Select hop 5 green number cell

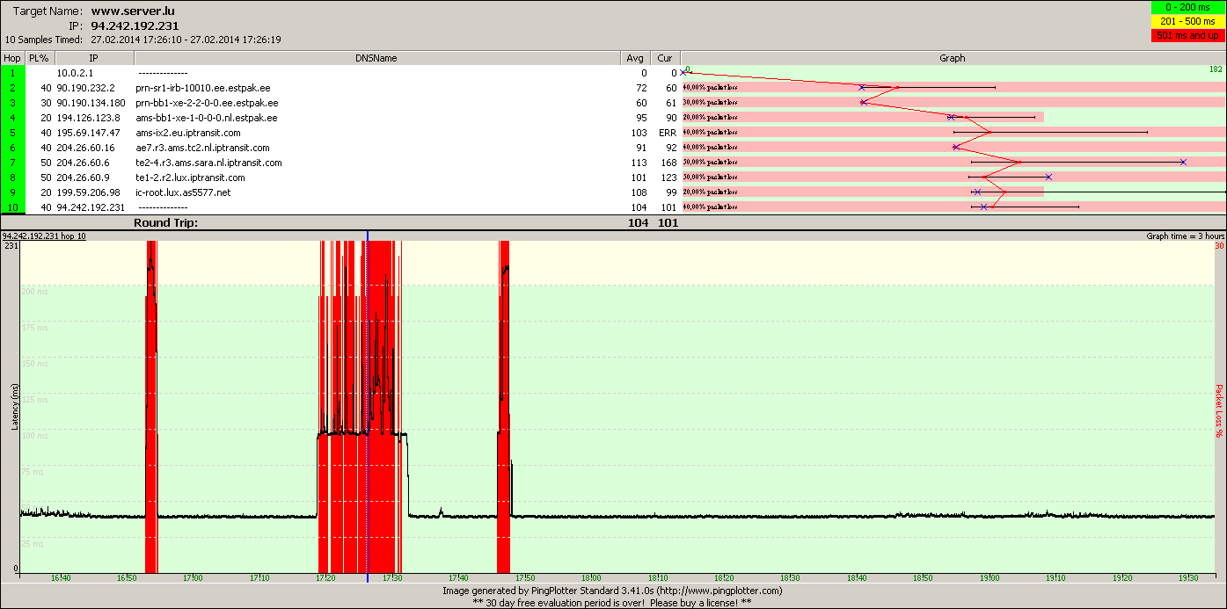(12, 133)
